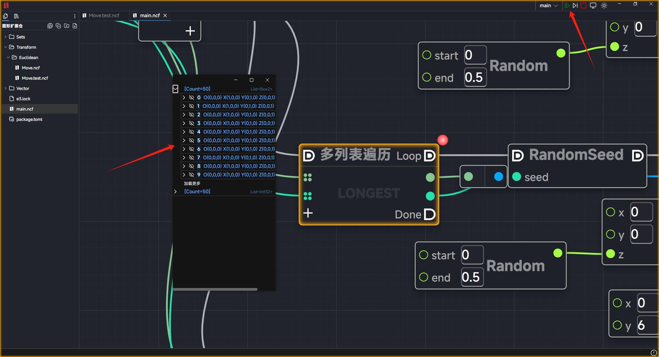The width and height of the screenshot is (659, 357).
Task: Select package.toml in file tree
Action: point(29,119)
